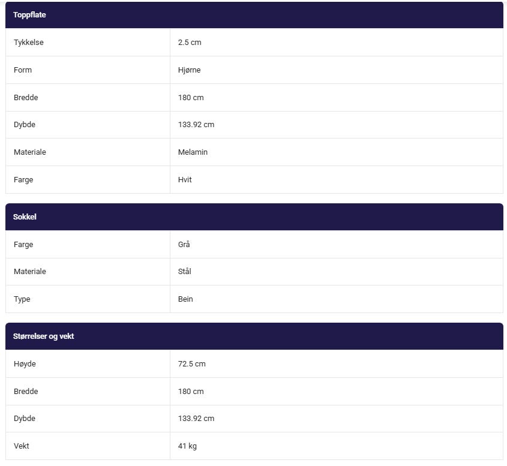Select the Melamin material value
This screenshot has width=507, height=466.
point(193,152)
